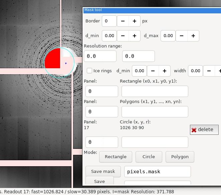
Task: Select Polygon mode
Action: [180, 157]
